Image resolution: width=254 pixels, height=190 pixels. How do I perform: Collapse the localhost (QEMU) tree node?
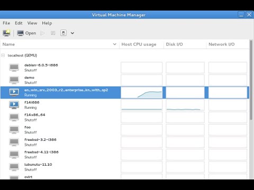point(3,55)
